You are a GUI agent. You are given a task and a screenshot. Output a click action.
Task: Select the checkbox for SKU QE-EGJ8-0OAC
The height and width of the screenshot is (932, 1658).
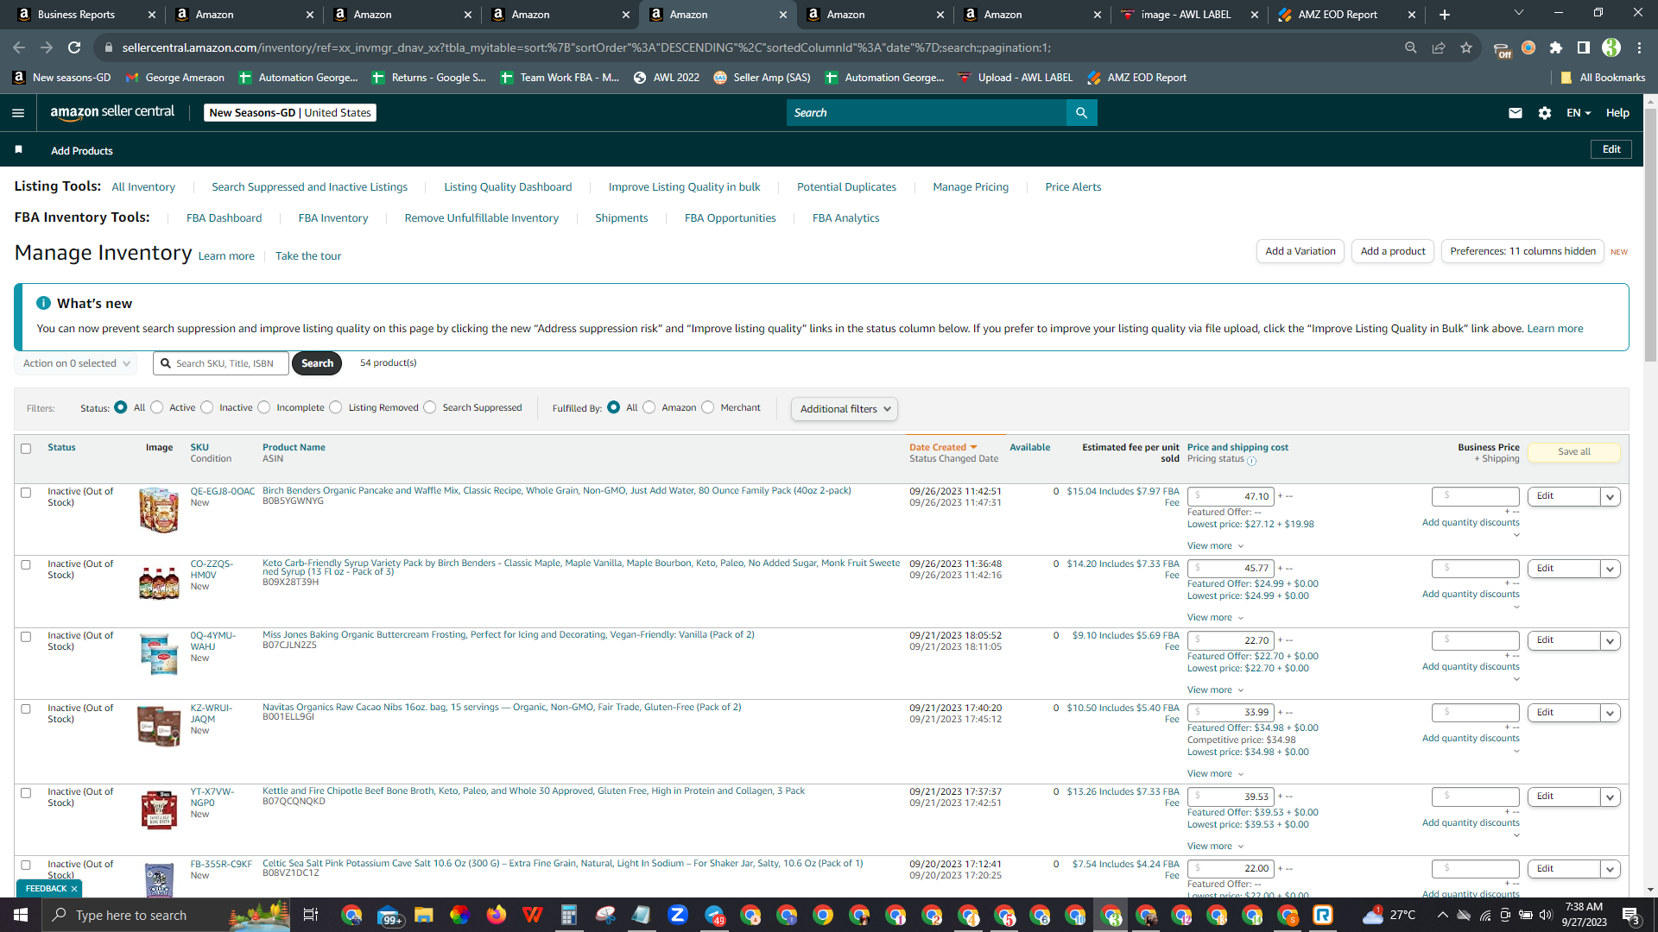(26, 493)
